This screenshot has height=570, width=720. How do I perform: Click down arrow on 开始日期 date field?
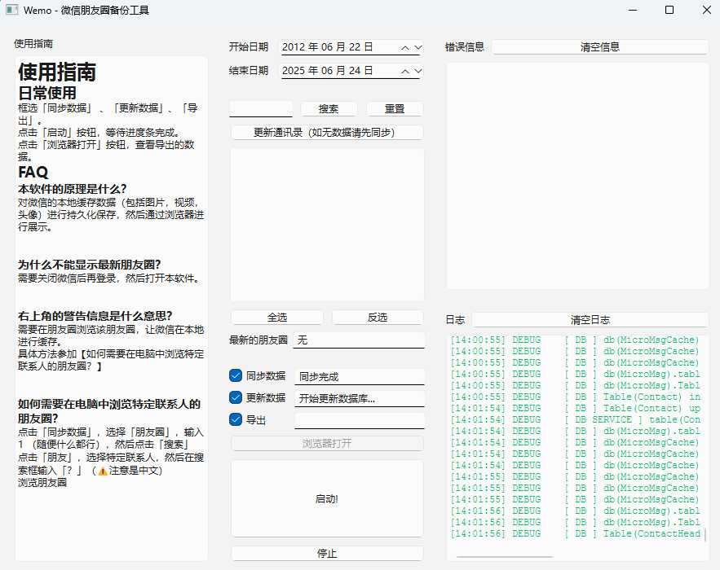pos(417,48)
